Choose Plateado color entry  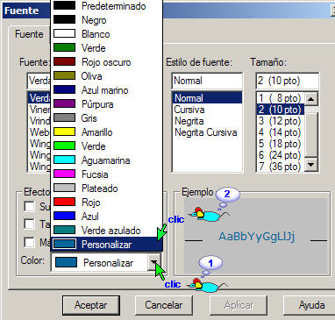click(x=107, y=188)
